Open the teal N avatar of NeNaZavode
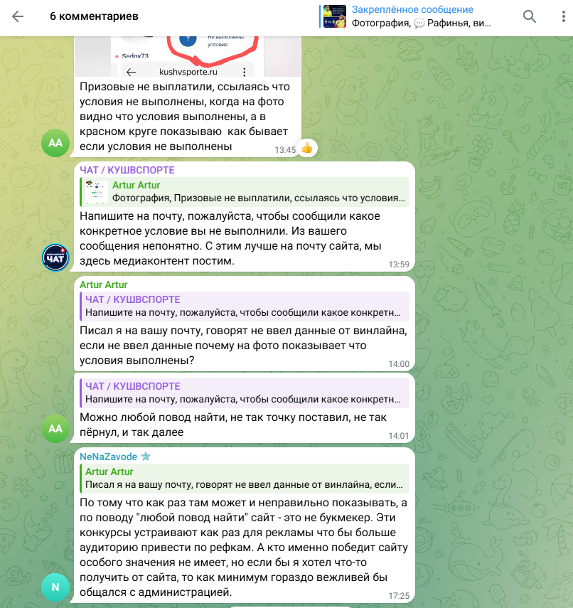573x608 pixels. [55, 587]
